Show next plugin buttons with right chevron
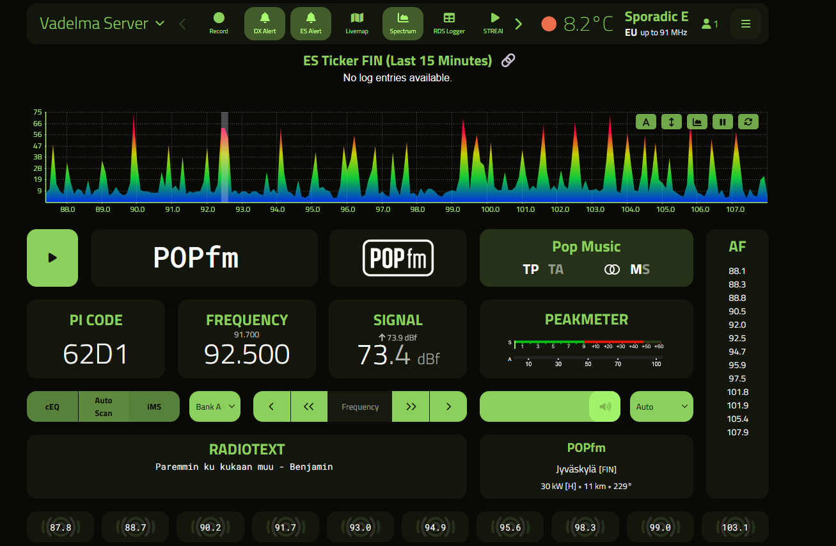 click(x=519, y=24)
